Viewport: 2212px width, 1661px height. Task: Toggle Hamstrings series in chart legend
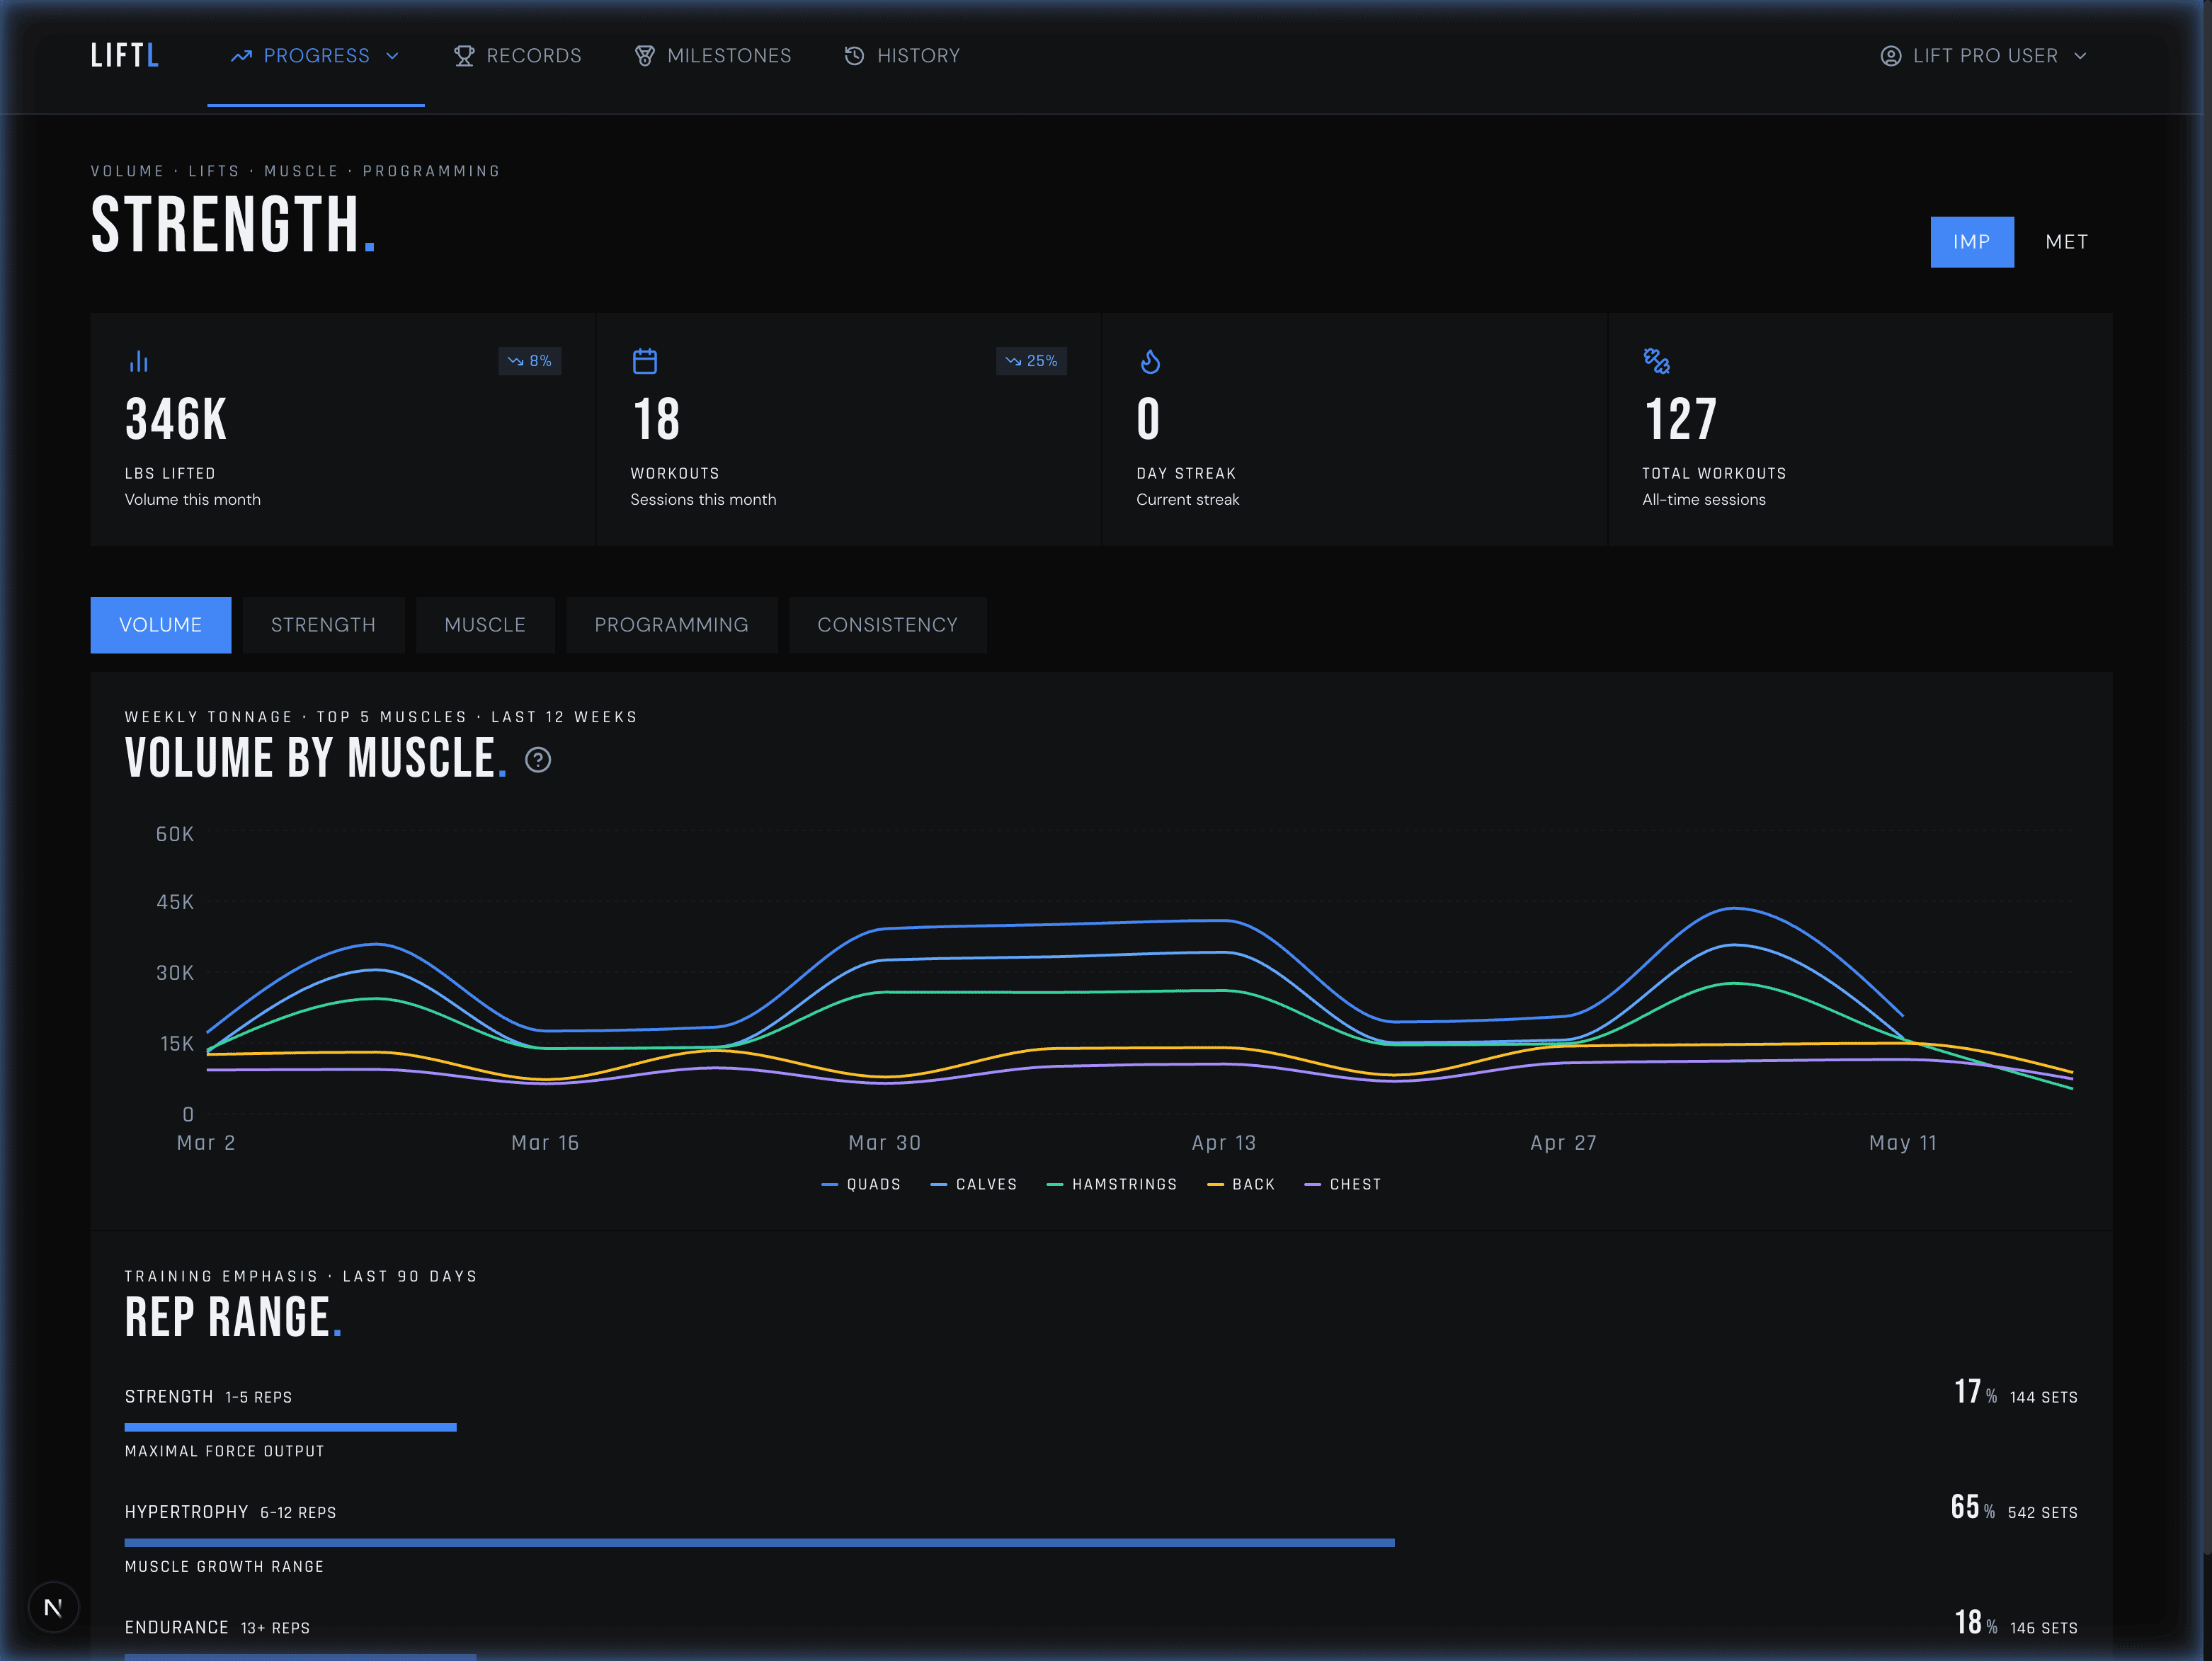coord(1111,1184)
